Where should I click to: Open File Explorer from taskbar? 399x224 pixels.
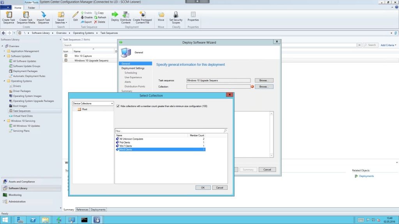[x=45, y=220]
